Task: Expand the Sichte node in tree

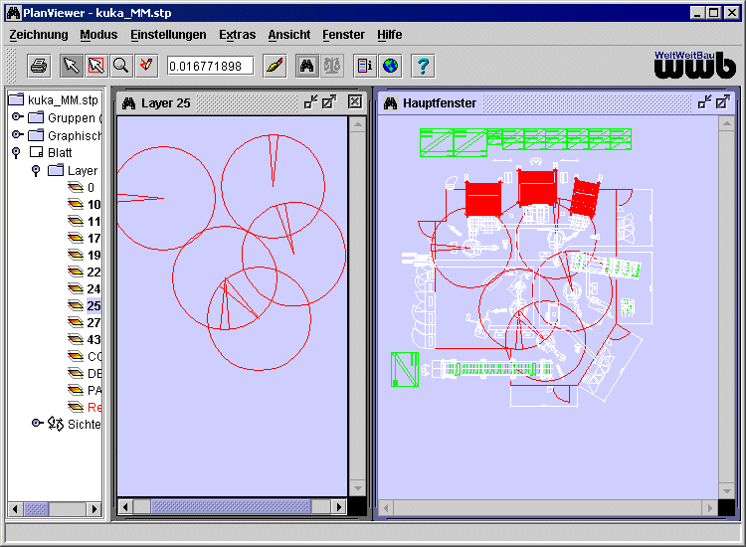Action: [37, 423]
